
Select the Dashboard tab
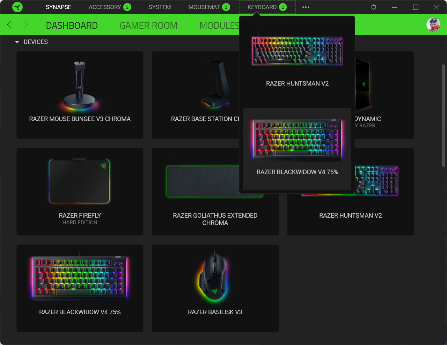[x=72, y=26]
